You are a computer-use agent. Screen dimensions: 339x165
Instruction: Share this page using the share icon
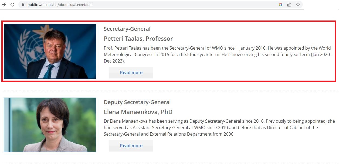(x=289, y=5)
